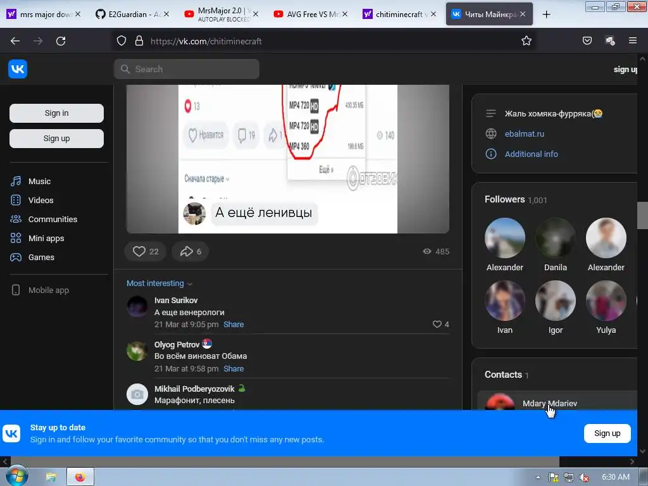648x486 pixels.
Task: Click the page vertical scrollbar thumb
Action: [x=643, y=215]
